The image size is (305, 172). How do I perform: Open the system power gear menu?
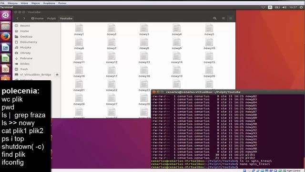pos(301,7)
